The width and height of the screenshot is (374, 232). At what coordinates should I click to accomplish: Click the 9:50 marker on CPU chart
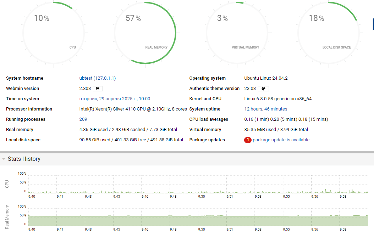[x=201, y=196]
